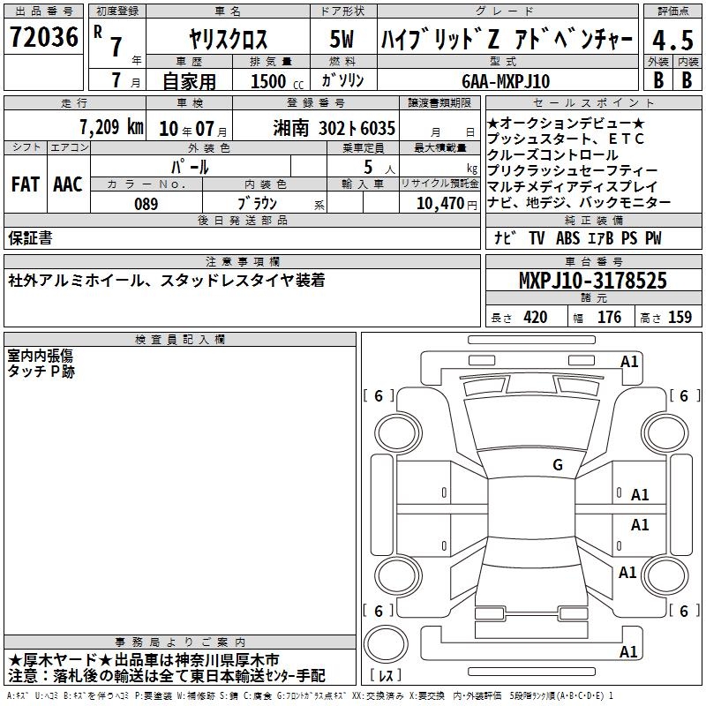This screenshot has width=706, height=706.
Task: Click fuel type ガソリン
Action: [342, 80]
